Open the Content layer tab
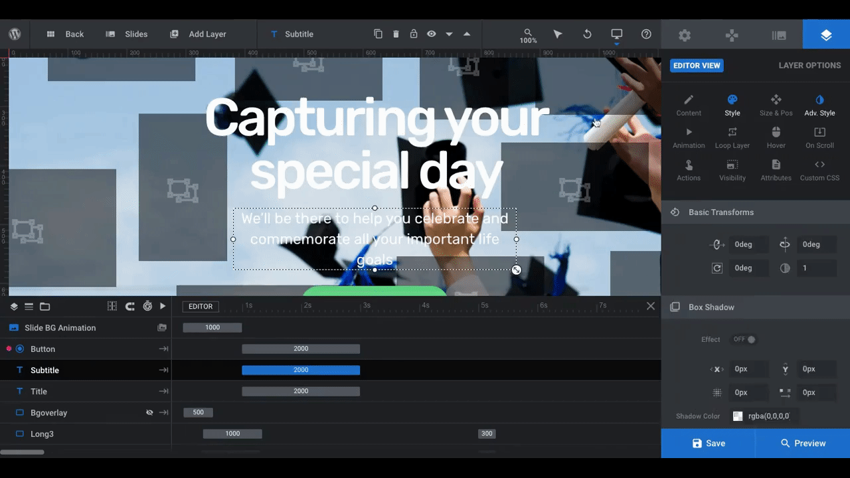The image size is (850, 478). (689, 106)
